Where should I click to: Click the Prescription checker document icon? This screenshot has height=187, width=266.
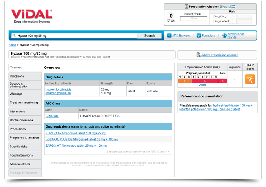click(187, 6)
